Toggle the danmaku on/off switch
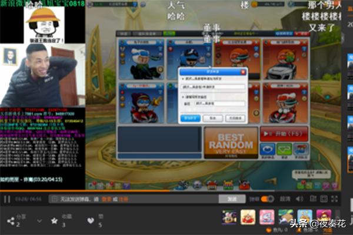The height and width of the screenshot is (235, 353). click(x=267, y=199)
